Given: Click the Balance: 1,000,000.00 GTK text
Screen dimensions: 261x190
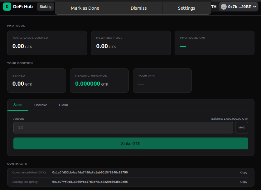Looking at the screenshot, I should pos(230,119).
